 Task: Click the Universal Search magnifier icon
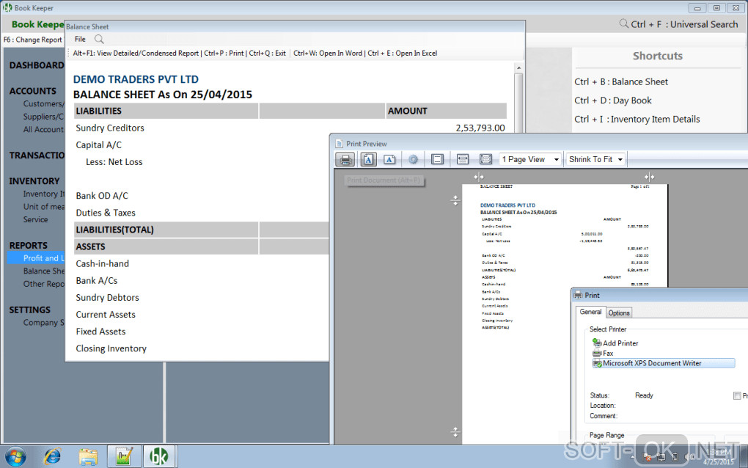(x=623, y=23)
